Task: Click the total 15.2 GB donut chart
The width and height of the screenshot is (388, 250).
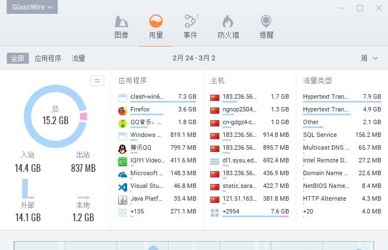Action: [56, 116]
